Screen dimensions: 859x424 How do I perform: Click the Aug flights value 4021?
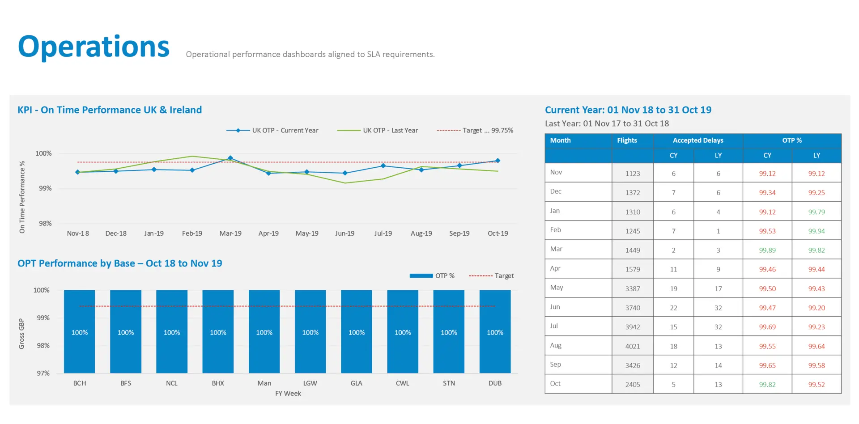point(633,346)
